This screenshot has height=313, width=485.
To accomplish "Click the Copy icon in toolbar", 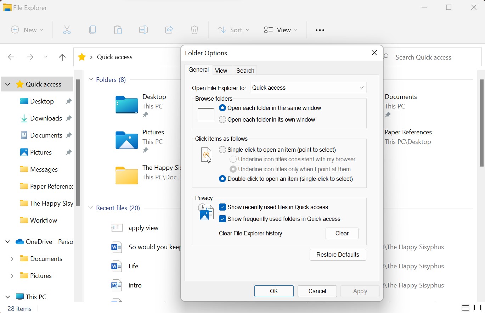I will click(92, 30).
